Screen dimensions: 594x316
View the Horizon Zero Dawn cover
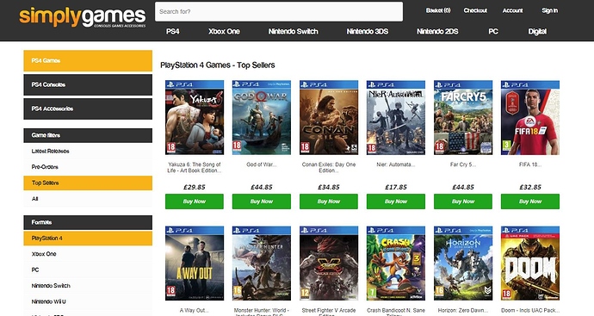(463, 263)
